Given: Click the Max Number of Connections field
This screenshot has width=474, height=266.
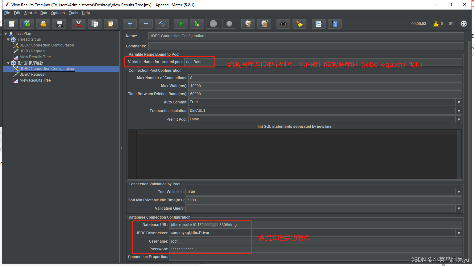Looking at the screenshot, I should click(325, 78).
